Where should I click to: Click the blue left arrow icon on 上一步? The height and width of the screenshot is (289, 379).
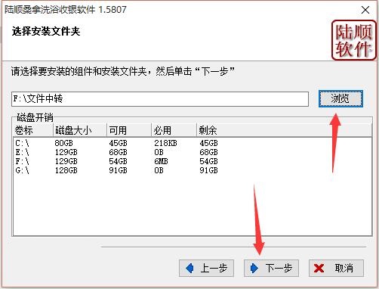[x=190, y=268]
